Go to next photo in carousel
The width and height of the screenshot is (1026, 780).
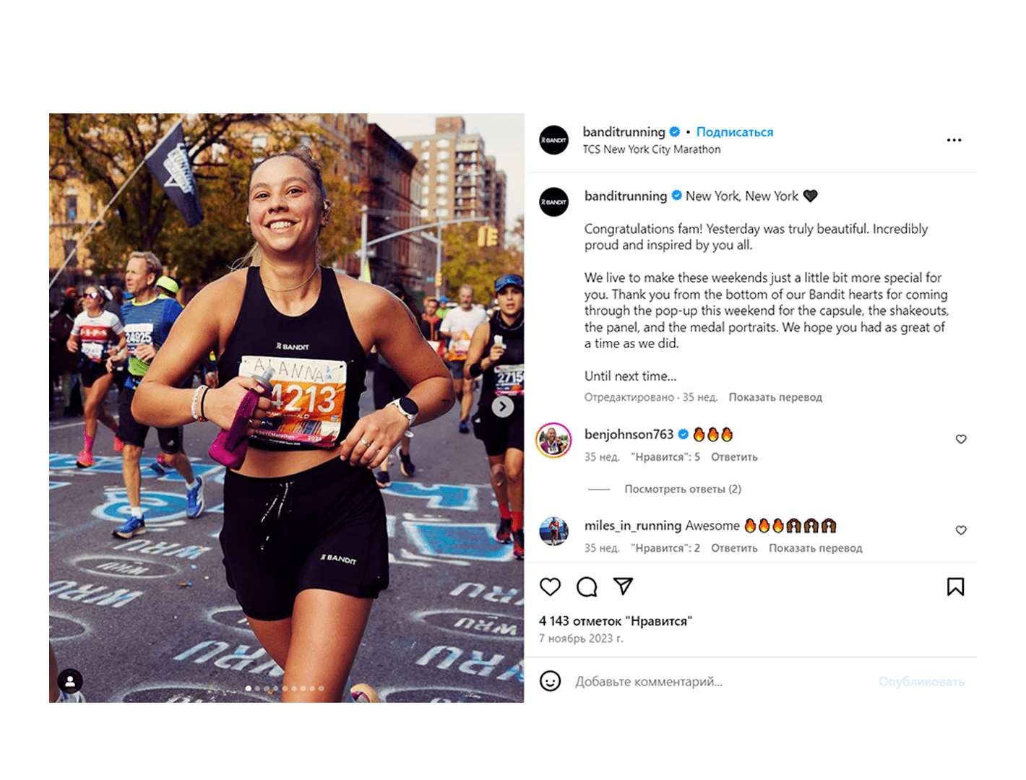(503, 407)
